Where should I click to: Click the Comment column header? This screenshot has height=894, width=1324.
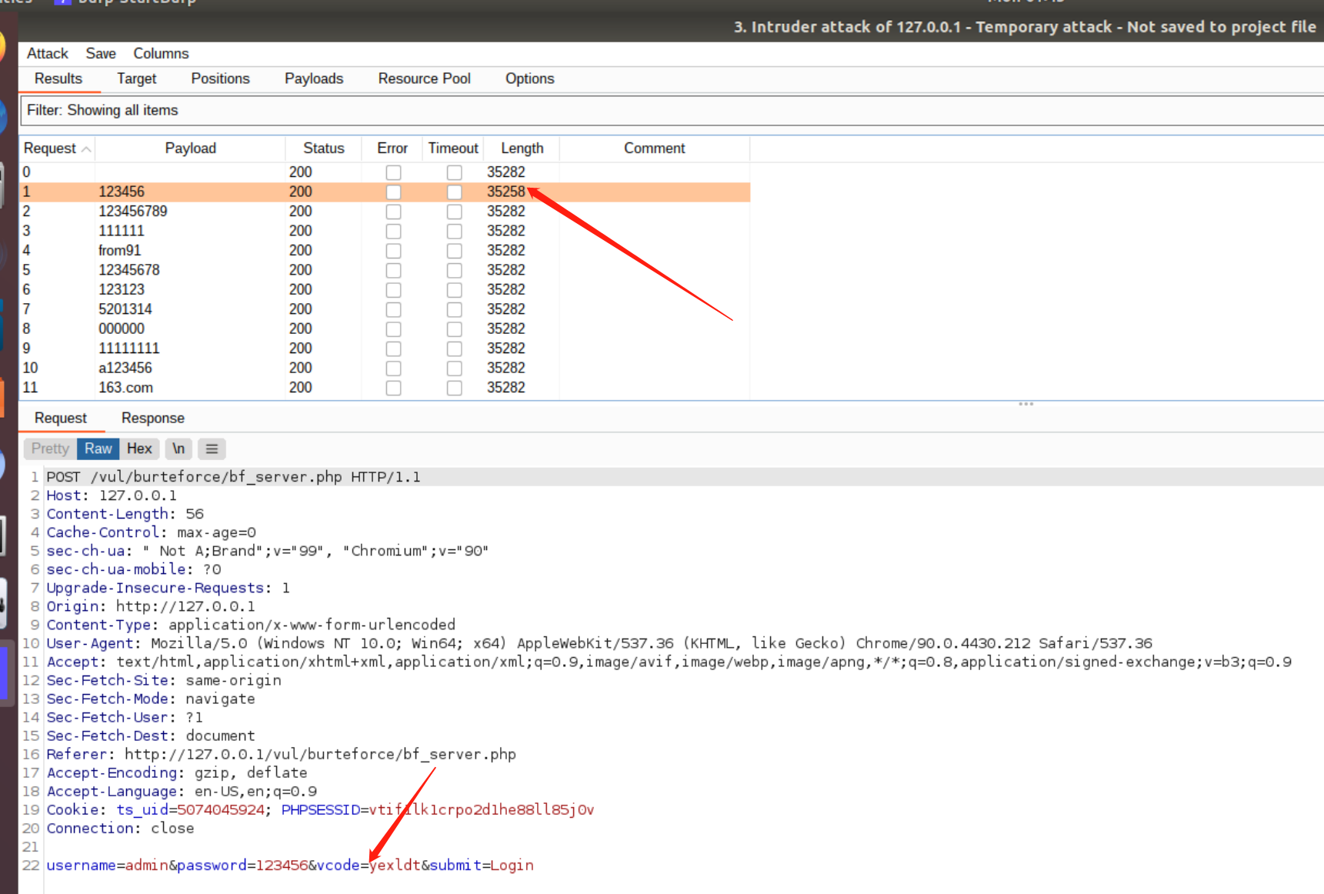(x=654, y=148)
